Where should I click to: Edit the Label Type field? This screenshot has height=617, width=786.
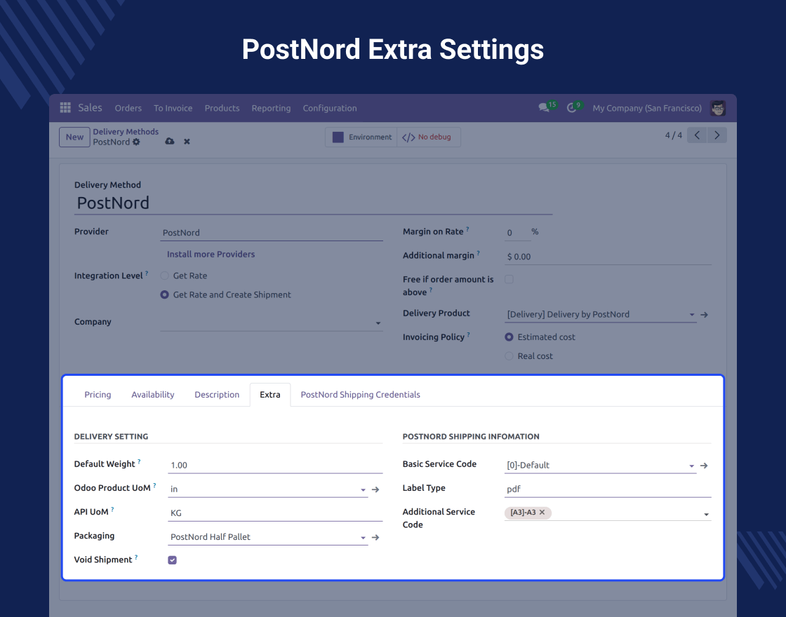pyautogui.click(x=608, y=489)
